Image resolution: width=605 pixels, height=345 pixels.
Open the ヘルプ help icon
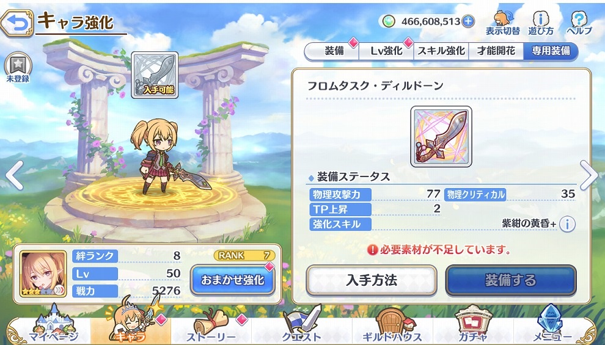579,23
